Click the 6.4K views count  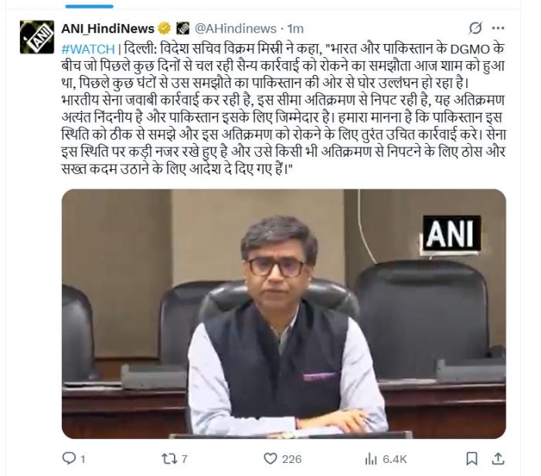[x=395, y=459]
